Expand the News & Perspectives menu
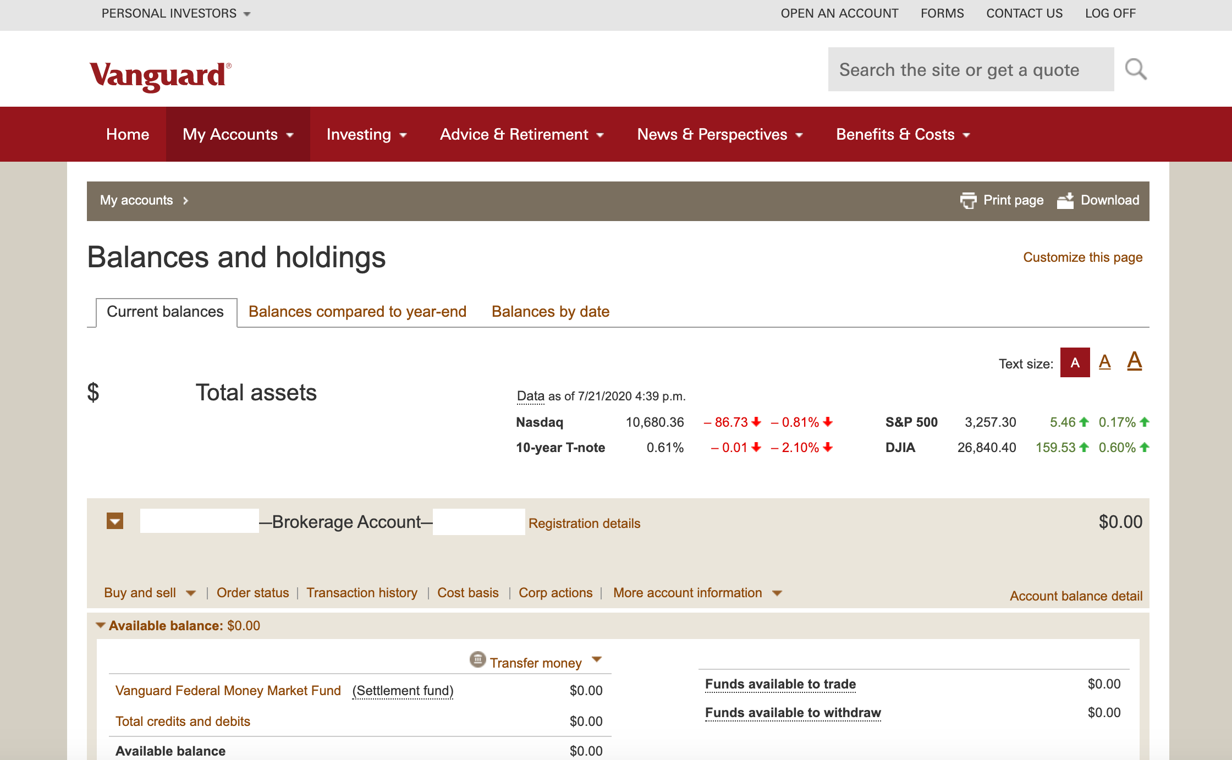The height and width of the screenshot is (760, 1232). [720, 134]
